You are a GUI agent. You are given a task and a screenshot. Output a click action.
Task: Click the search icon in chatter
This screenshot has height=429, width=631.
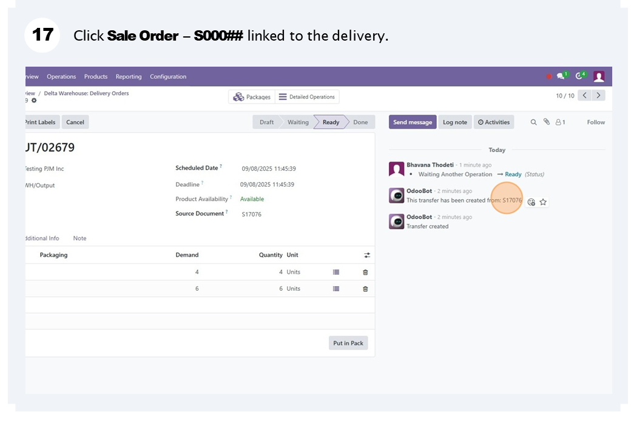(534, 122)
